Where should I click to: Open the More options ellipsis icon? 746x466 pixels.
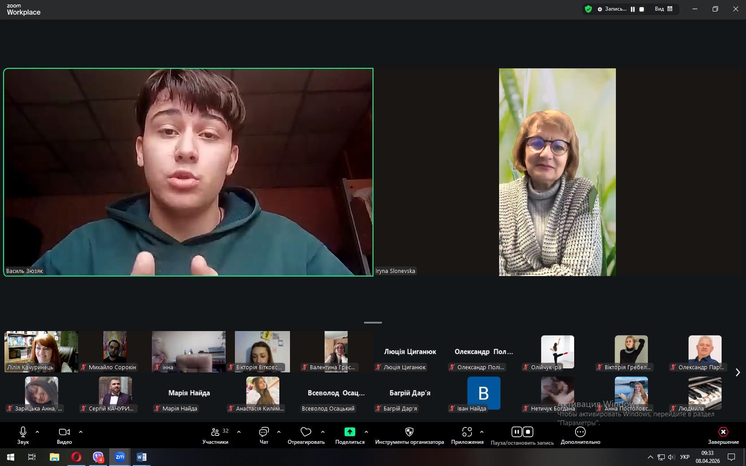tap(580, 432)
